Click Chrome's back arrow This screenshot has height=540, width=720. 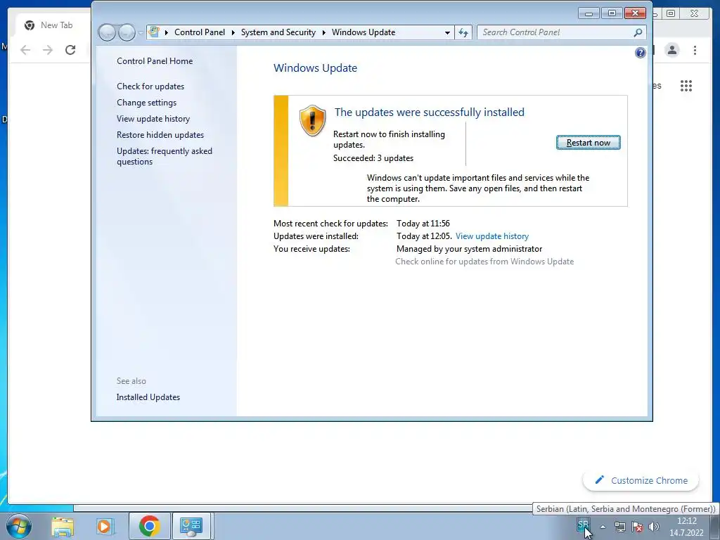point(25,50)
